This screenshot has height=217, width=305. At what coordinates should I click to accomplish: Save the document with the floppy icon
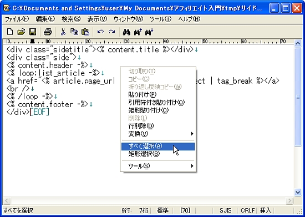(33, 32)
